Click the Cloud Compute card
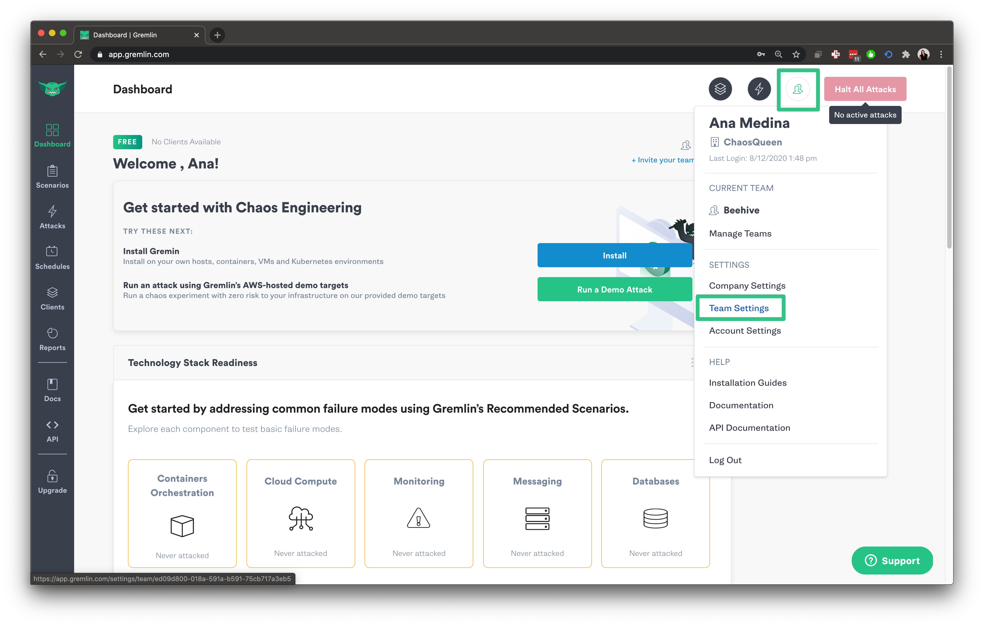984x625 pixels. [x=301, y=514]
